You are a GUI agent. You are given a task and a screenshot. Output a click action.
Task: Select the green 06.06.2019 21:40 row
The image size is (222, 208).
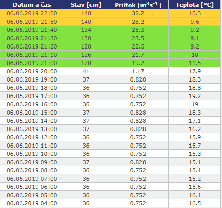pos(110,30)
